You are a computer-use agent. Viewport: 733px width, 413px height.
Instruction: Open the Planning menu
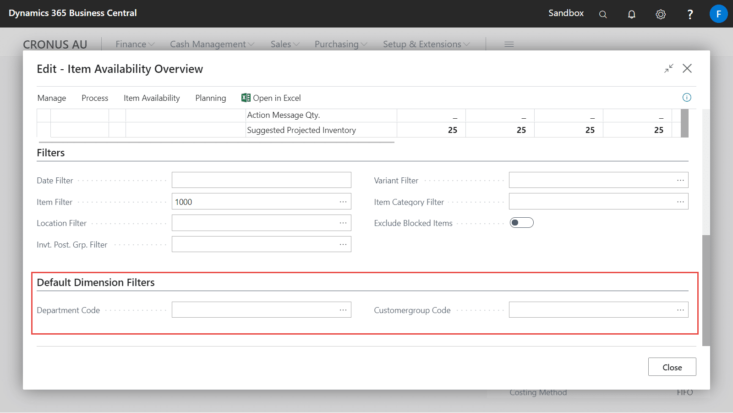pos(211,98)
